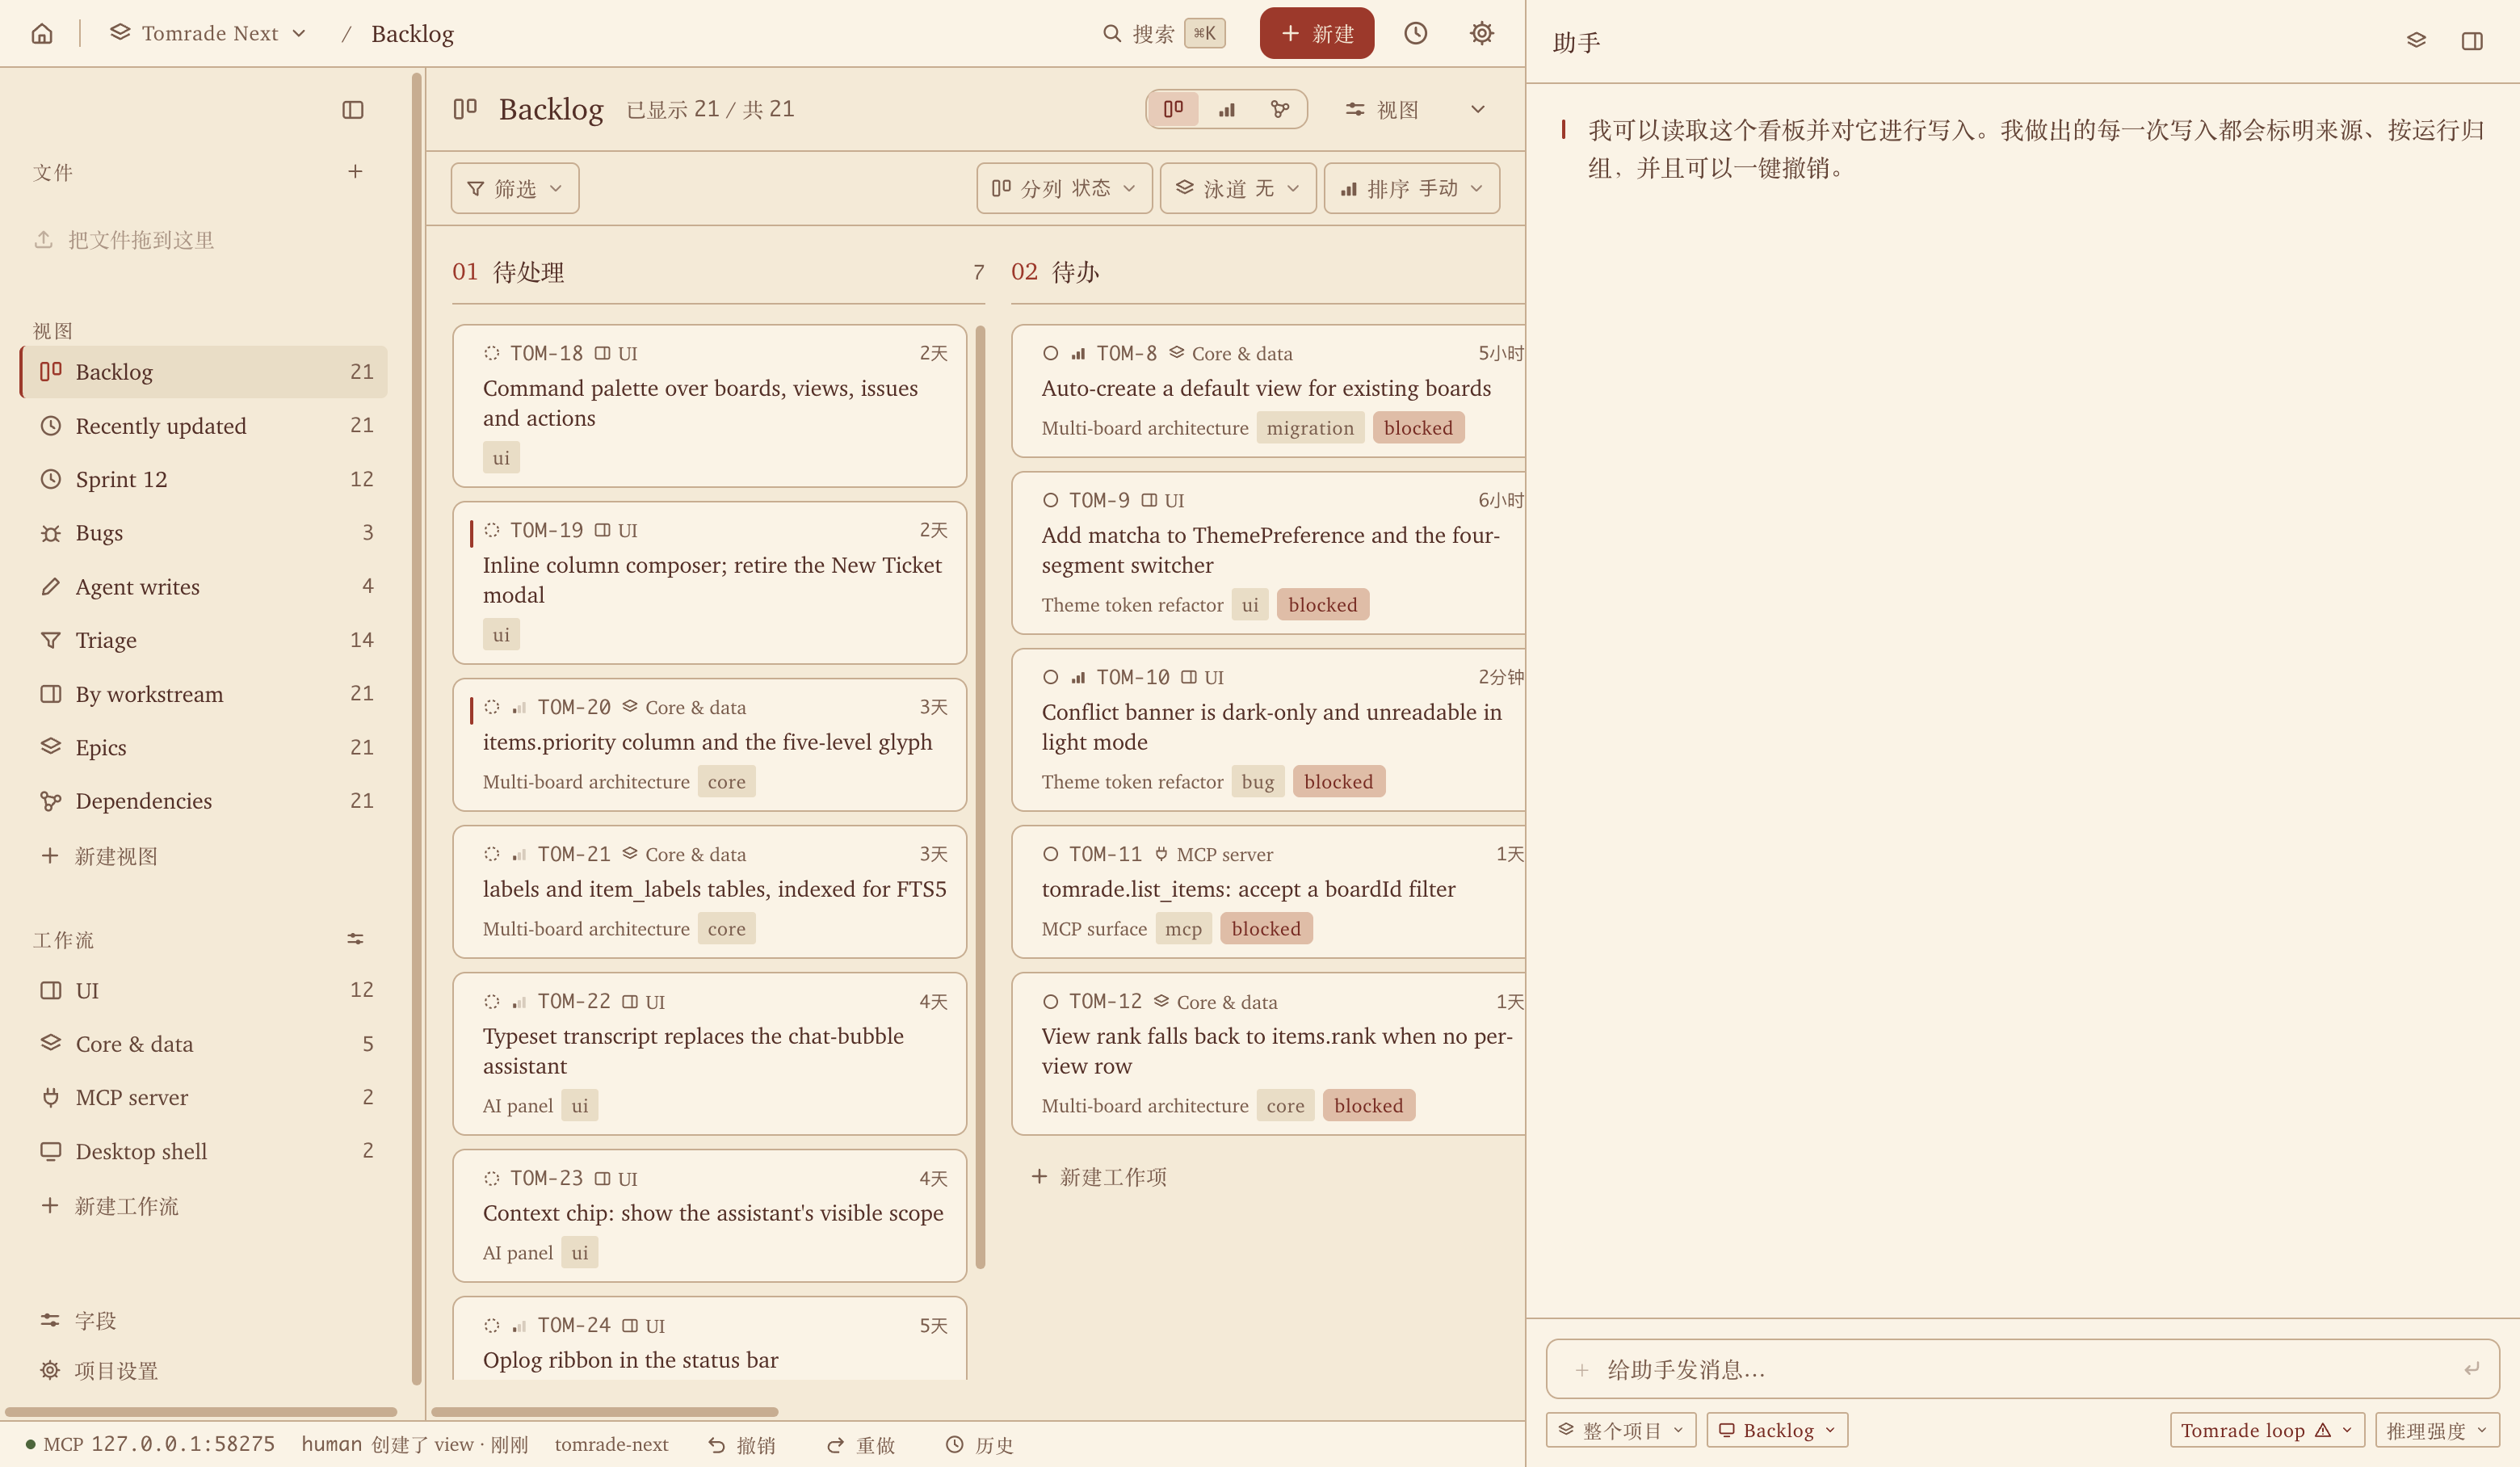Collapse the left sidebar with the panel icon
The height and width of the screenshot is (1467, 2520).
point(353,110)
